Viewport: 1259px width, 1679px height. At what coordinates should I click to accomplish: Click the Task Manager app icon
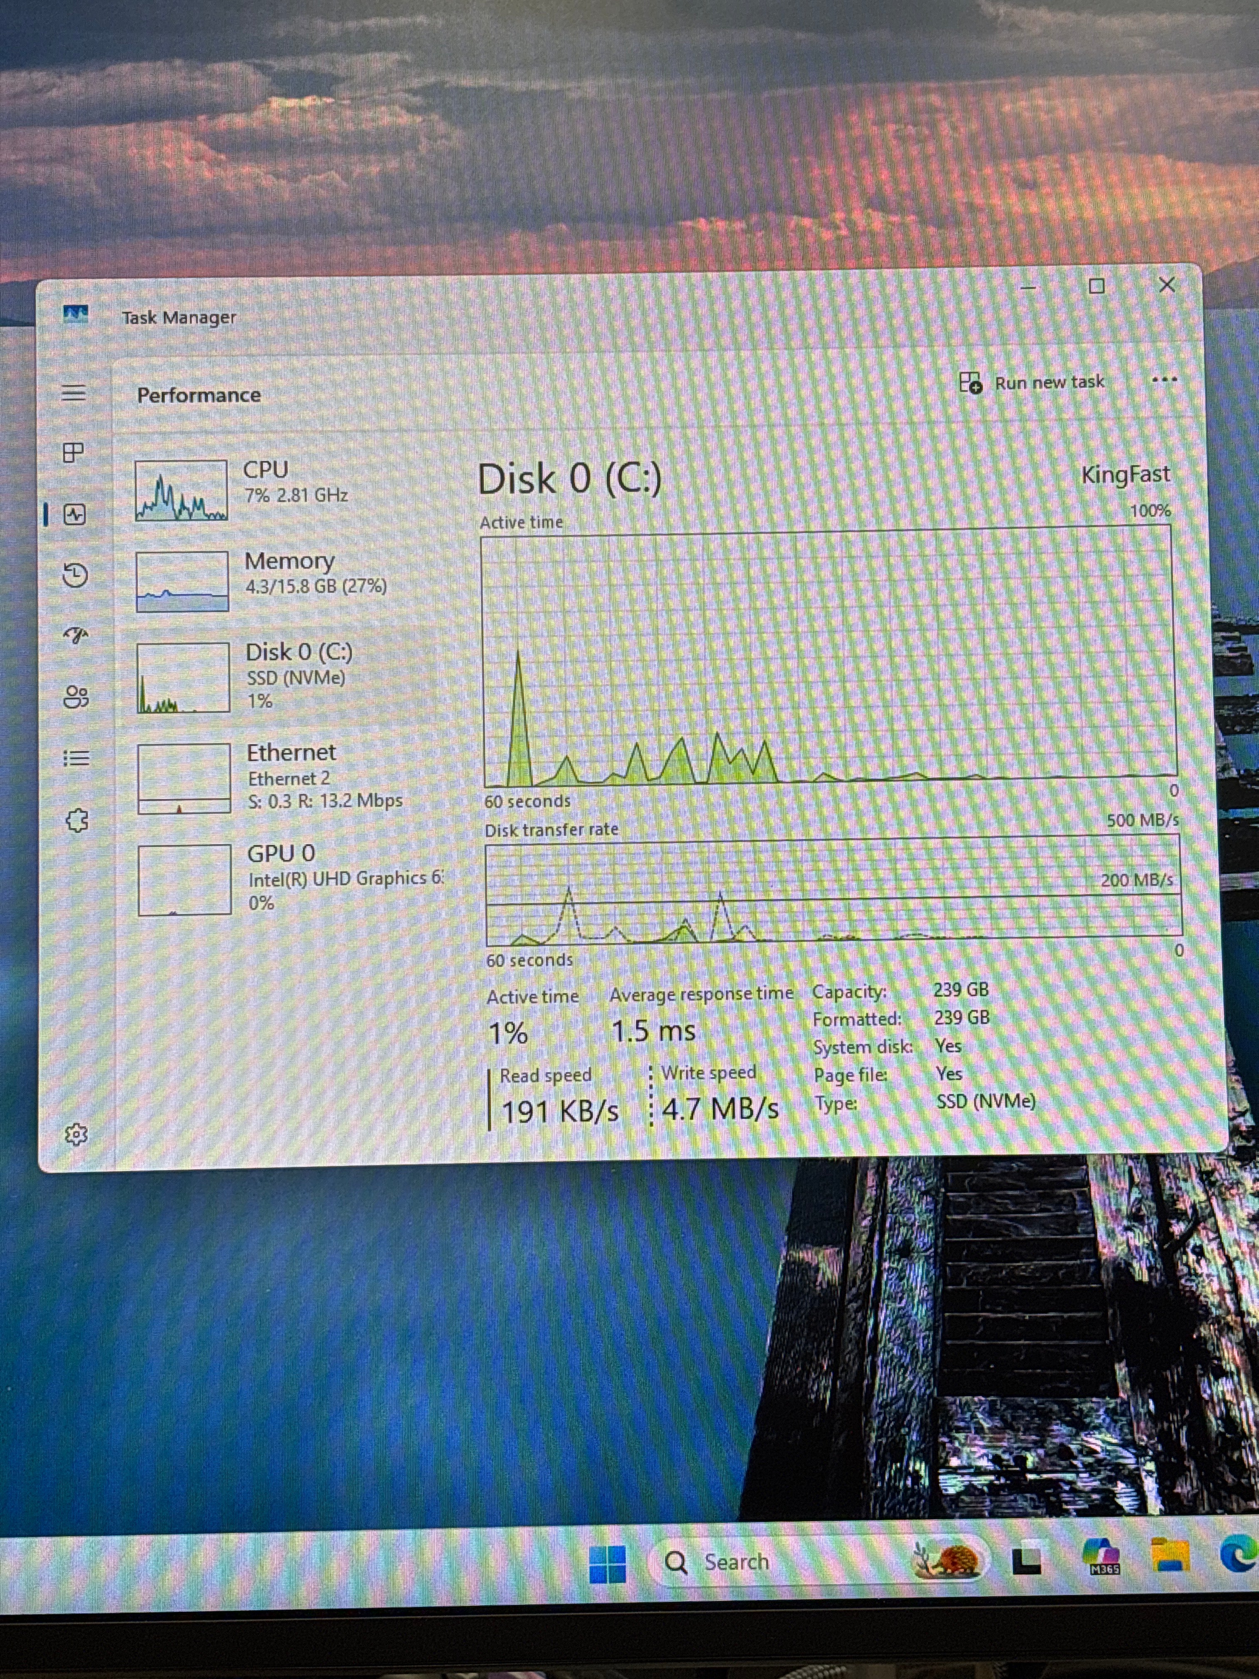tap(75, 314)
